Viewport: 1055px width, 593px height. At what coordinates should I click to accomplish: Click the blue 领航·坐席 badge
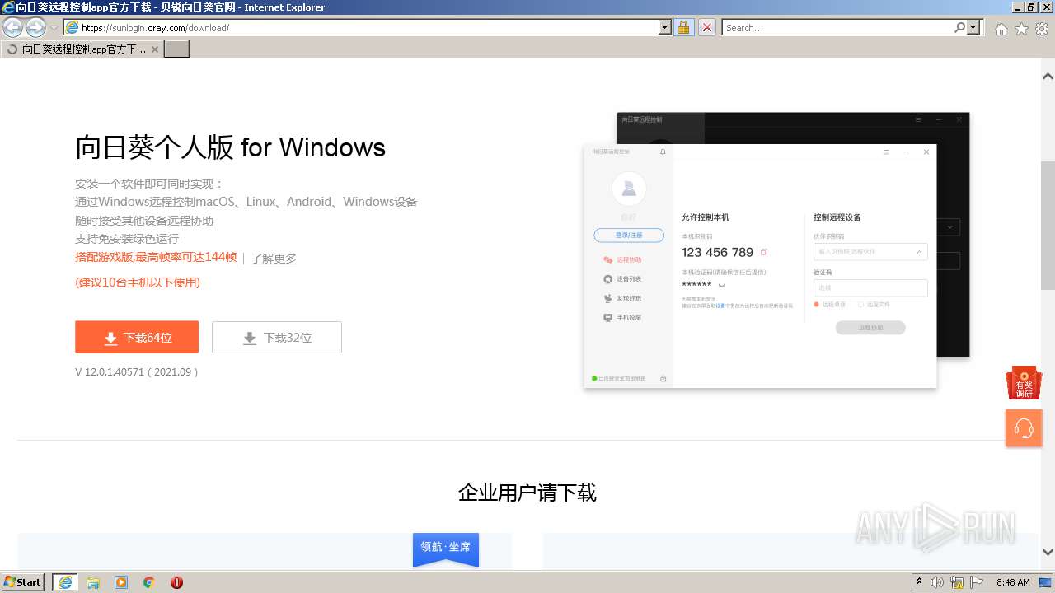[x=446, y=549]
